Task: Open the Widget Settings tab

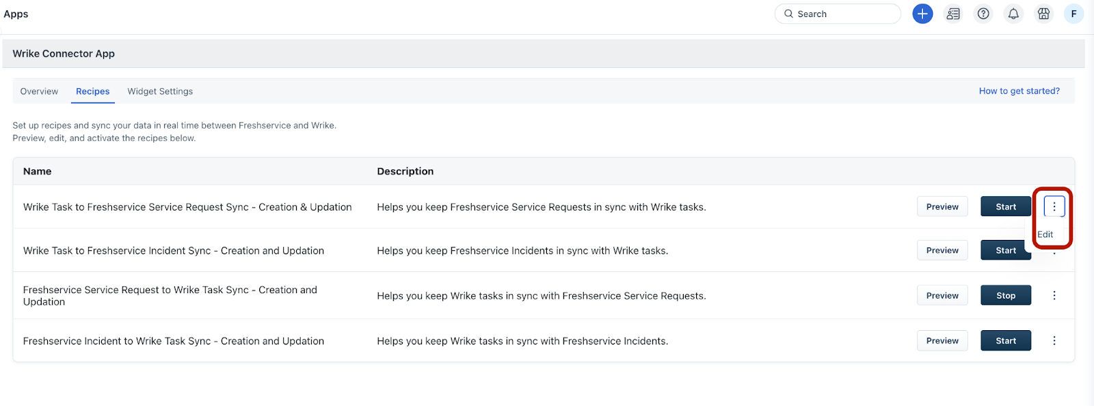Action: (160, 91)
